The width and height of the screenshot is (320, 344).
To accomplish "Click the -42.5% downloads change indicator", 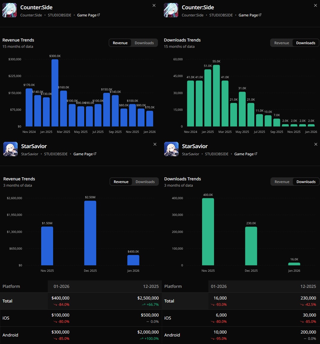I will 308,305.
